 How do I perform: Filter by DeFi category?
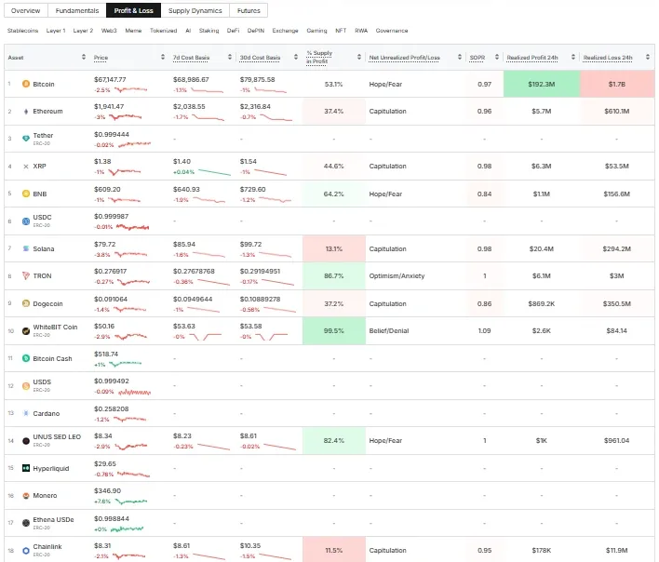233,31
